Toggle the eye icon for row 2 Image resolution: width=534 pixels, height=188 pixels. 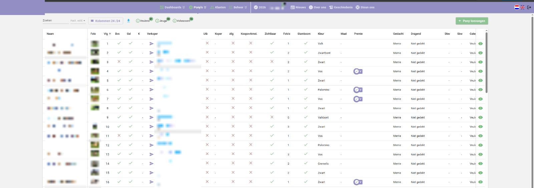[x=481, y=53]
